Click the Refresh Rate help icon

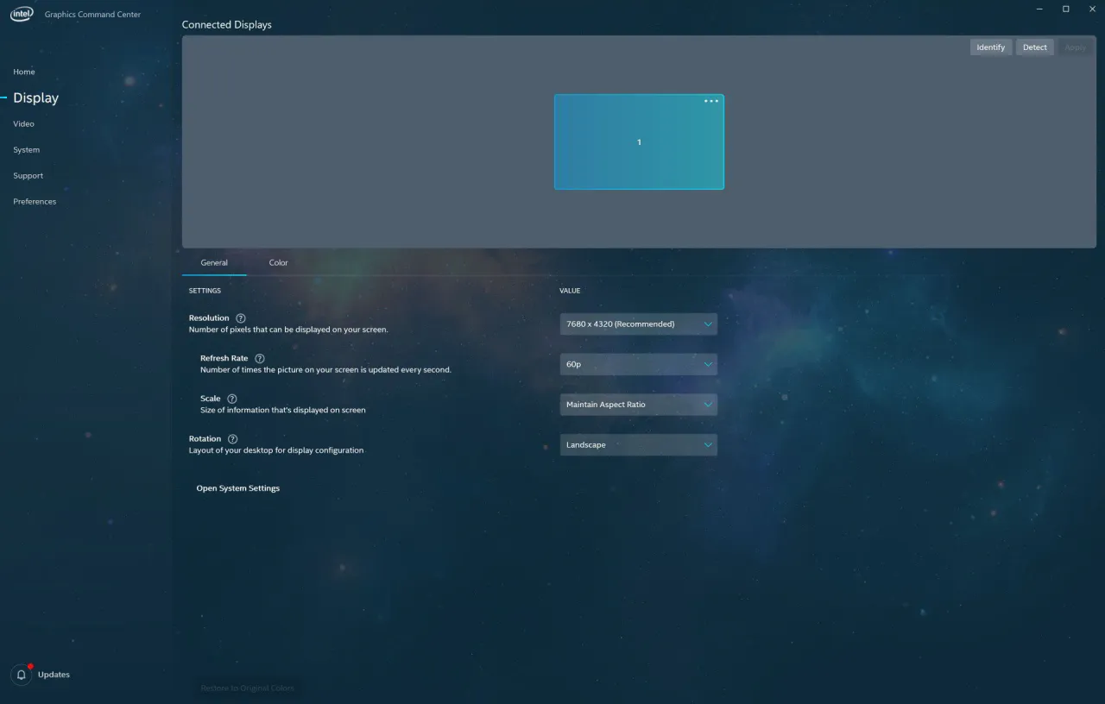click(x=260, y=358)
